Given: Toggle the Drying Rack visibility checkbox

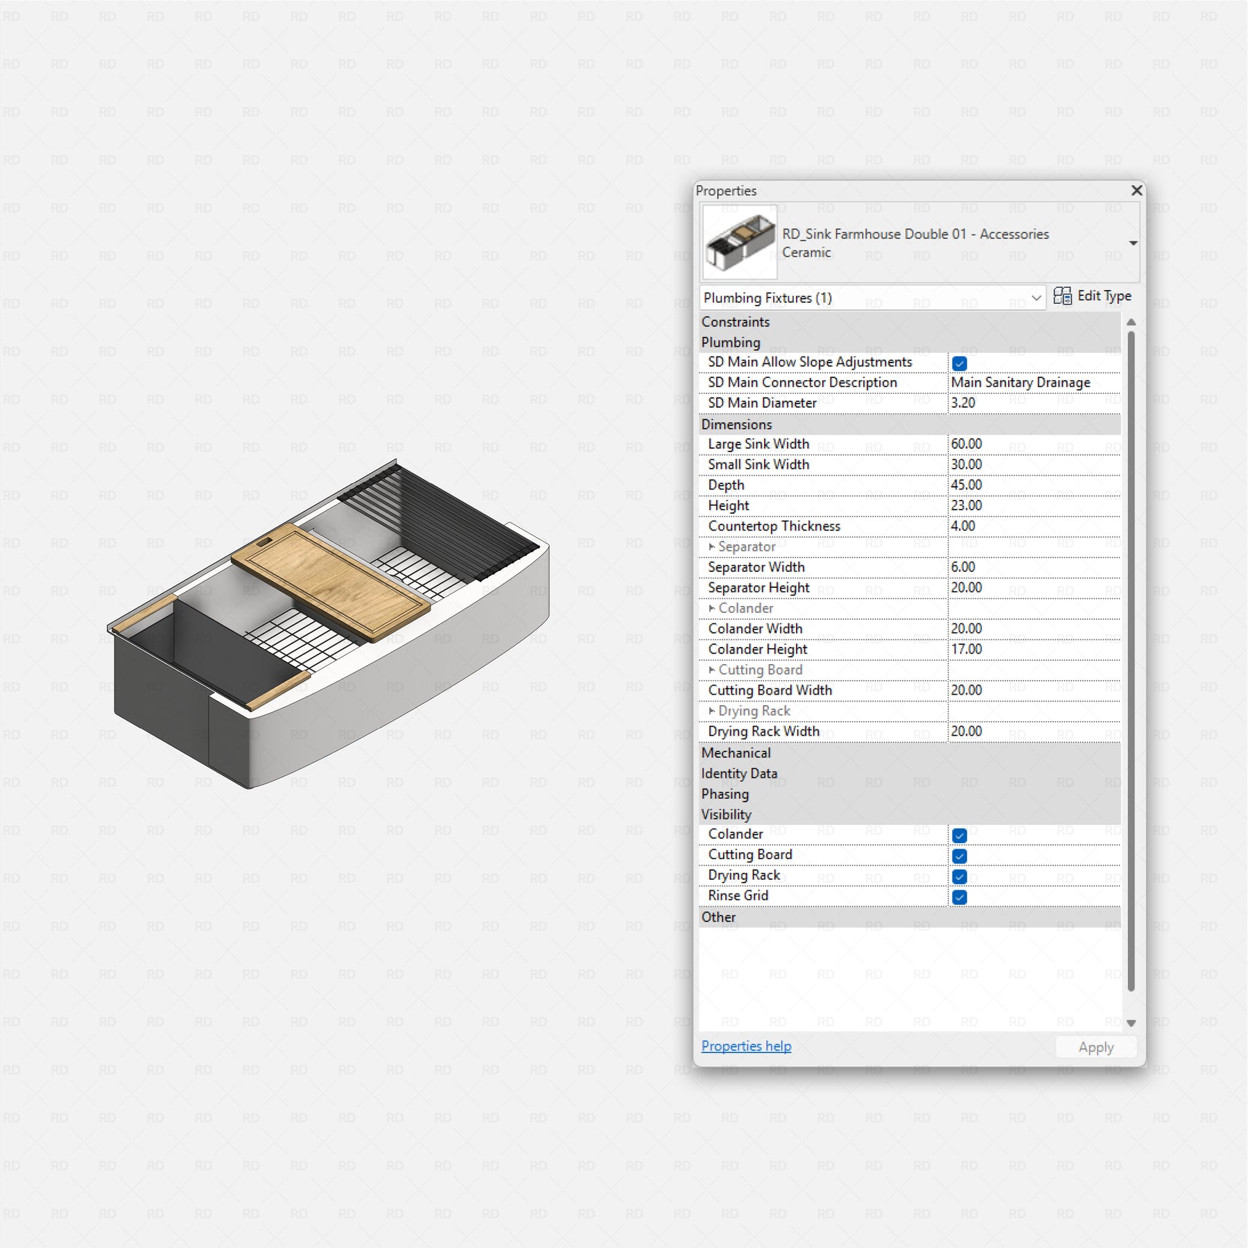Looking at the screenshot, I should [x=960, y=876].
